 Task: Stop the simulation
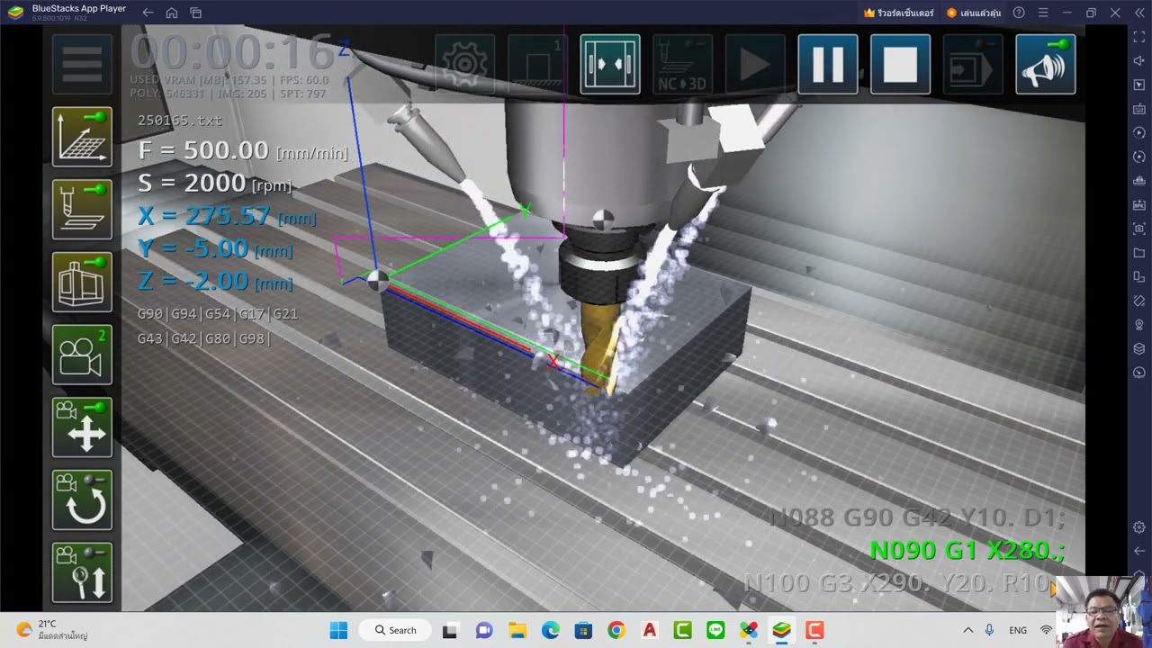pos(900,64)
